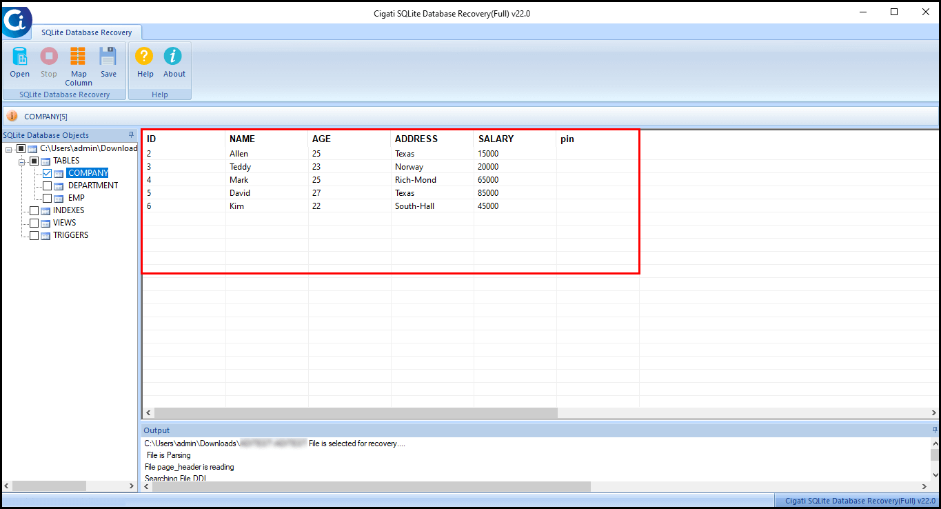Open the Help icon

tap(145, 57)
